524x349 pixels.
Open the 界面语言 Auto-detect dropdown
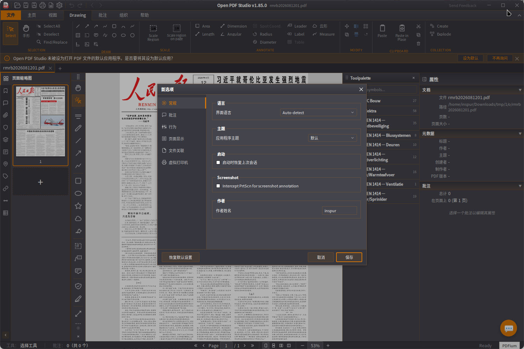pyautogui.click(x=318, y=113)
